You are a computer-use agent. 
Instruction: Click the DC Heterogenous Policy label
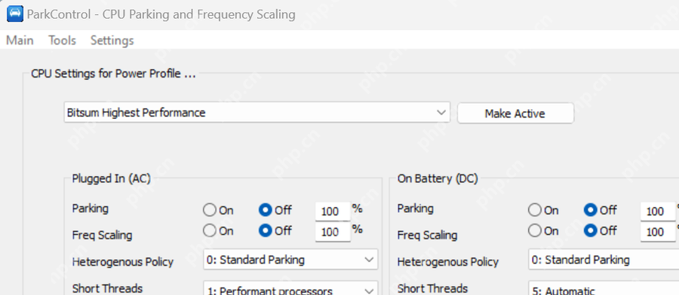pos(447,262)
